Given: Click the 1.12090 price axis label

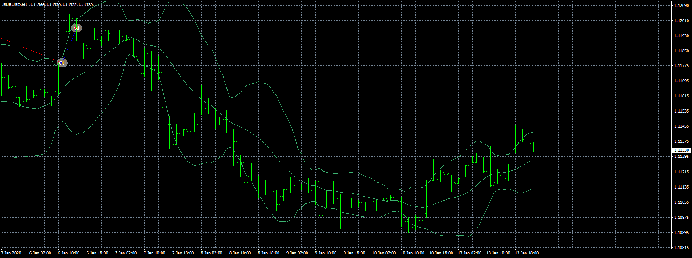Looking at the screenshot, I should tap(682, 6).
